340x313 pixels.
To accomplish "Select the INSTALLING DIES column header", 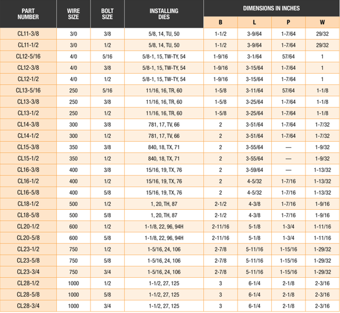I will click(x=164, y=14).
